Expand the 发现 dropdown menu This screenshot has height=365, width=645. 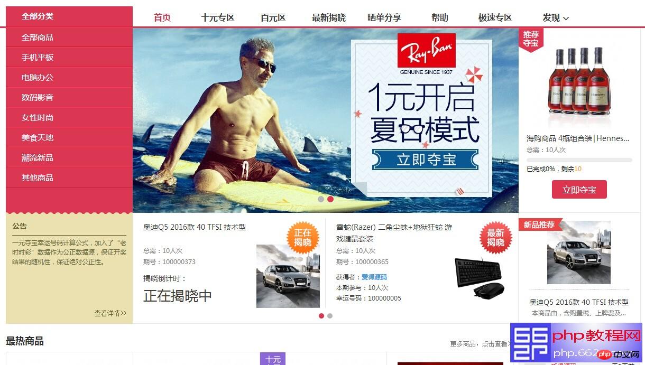click(x=556, y=17)
